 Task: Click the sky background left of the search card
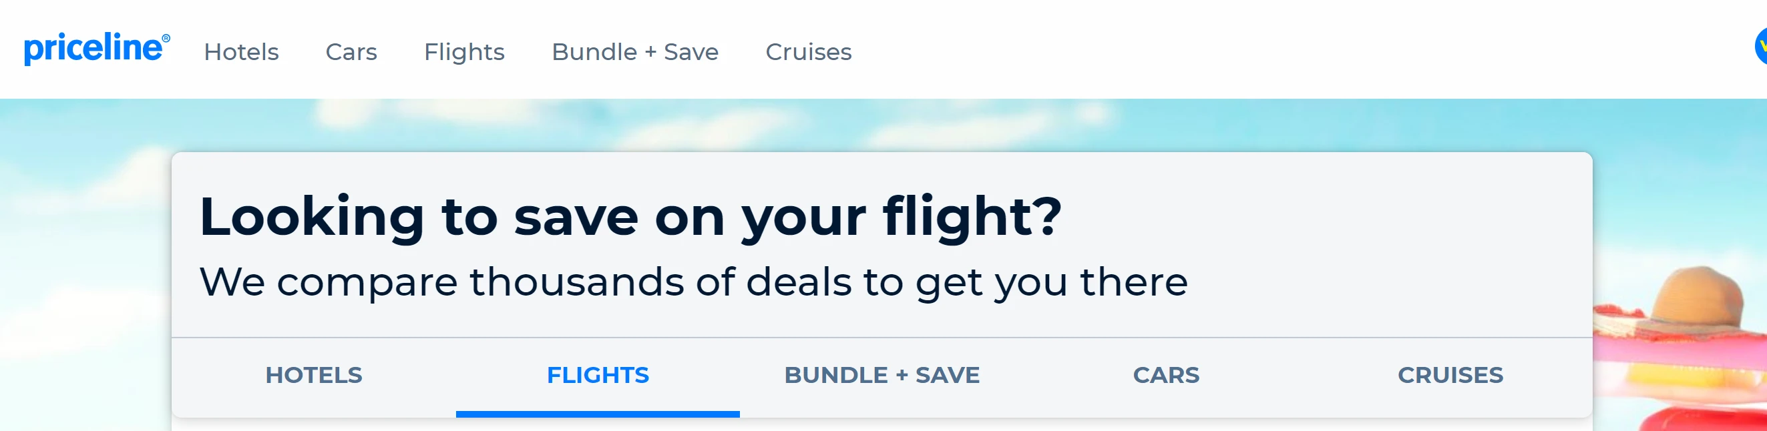pyautogui.click(x=82, y=274)
